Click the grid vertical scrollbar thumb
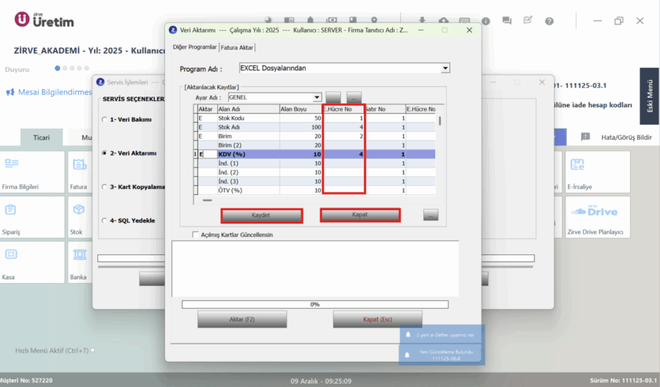This screenshot has height=387, width=660. (x=440, y=121)
